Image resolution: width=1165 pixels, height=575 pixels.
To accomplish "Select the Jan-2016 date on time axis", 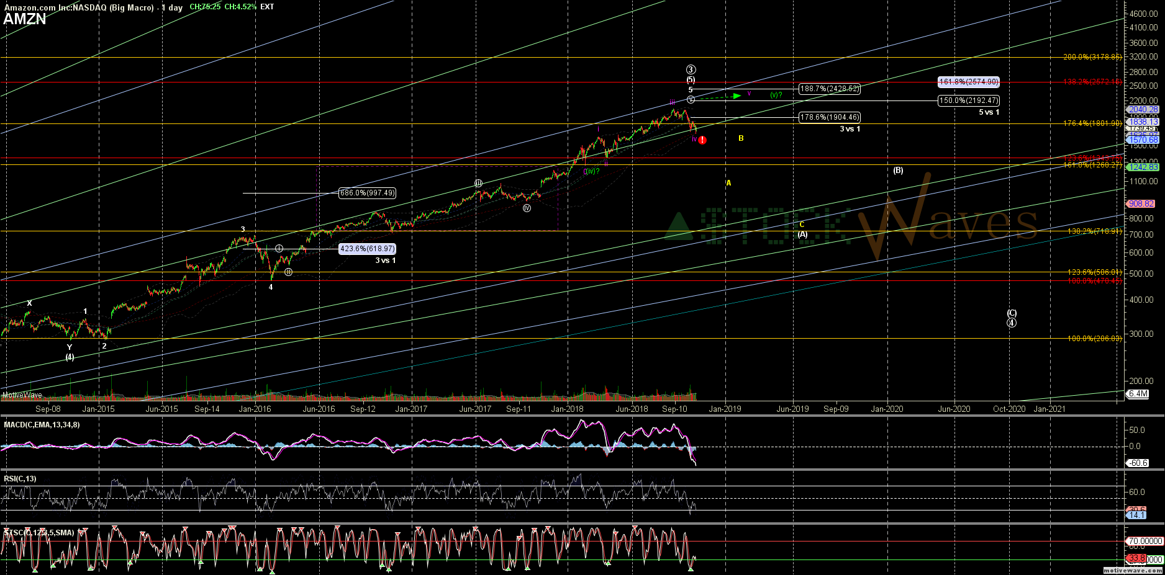I will (255, 409).
